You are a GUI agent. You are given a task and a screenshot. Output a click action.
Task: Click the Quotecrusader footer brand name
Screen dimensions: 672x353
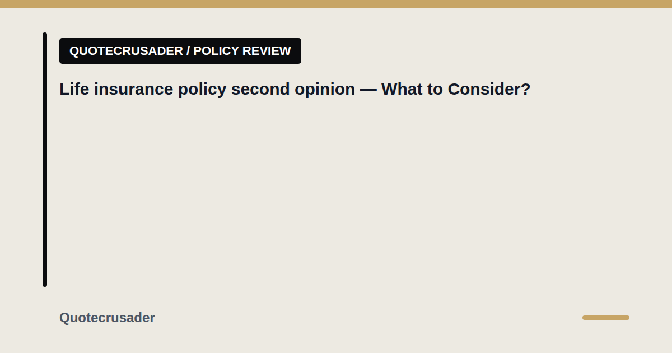[x=107, y=318]
